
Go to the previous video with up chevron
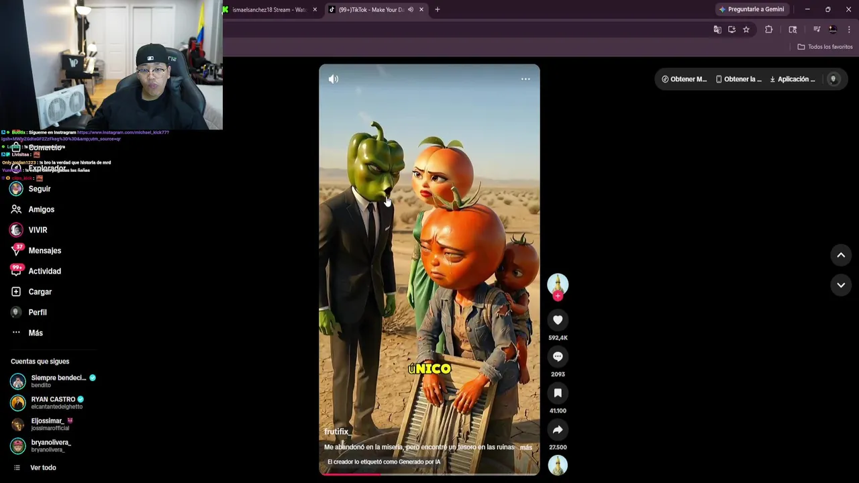tap(841, 255)
